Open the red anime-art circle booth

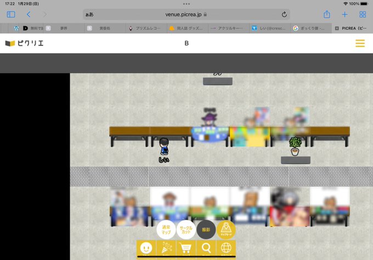(290, 207)
